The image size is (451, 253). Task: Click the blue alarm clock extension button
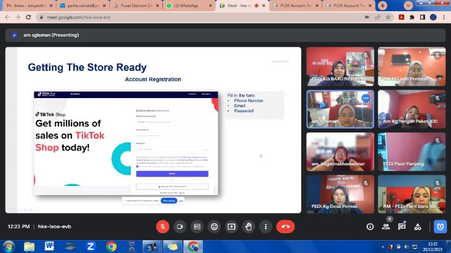coord(440,227)
